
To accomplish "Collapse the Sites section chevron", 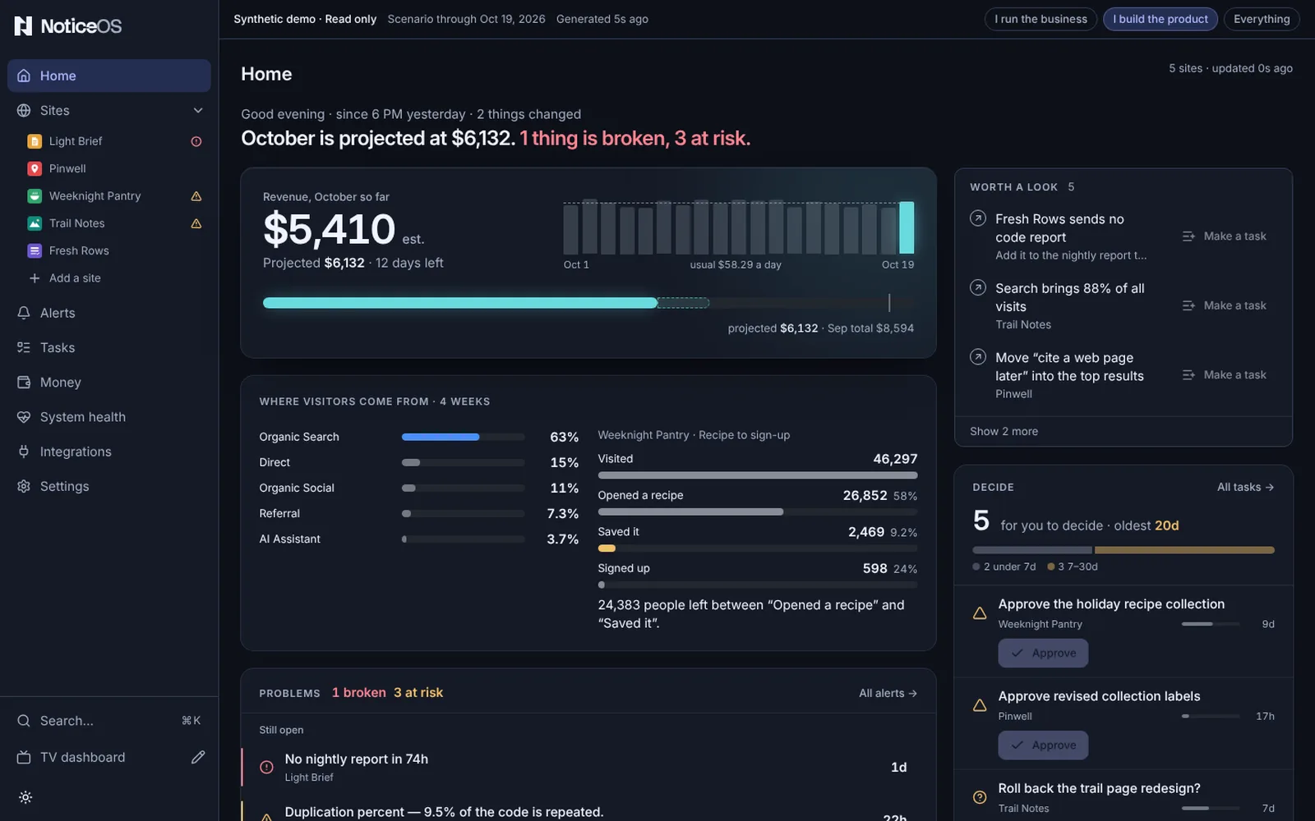I will (198, 110).
